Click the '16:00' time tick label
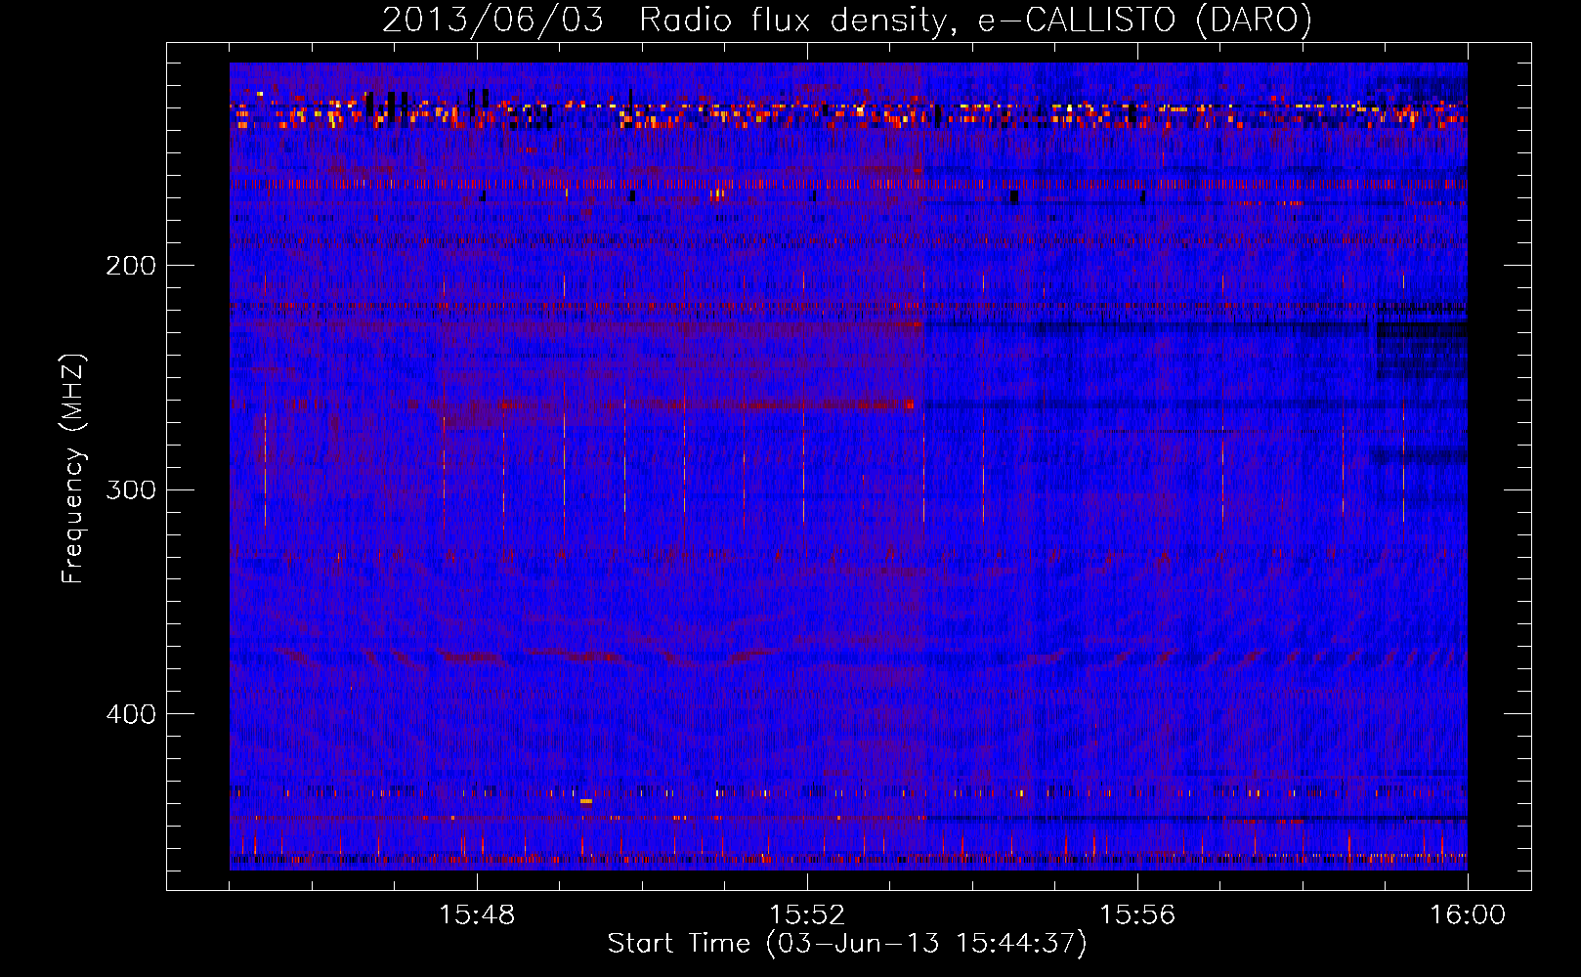 pos(1468,915)
